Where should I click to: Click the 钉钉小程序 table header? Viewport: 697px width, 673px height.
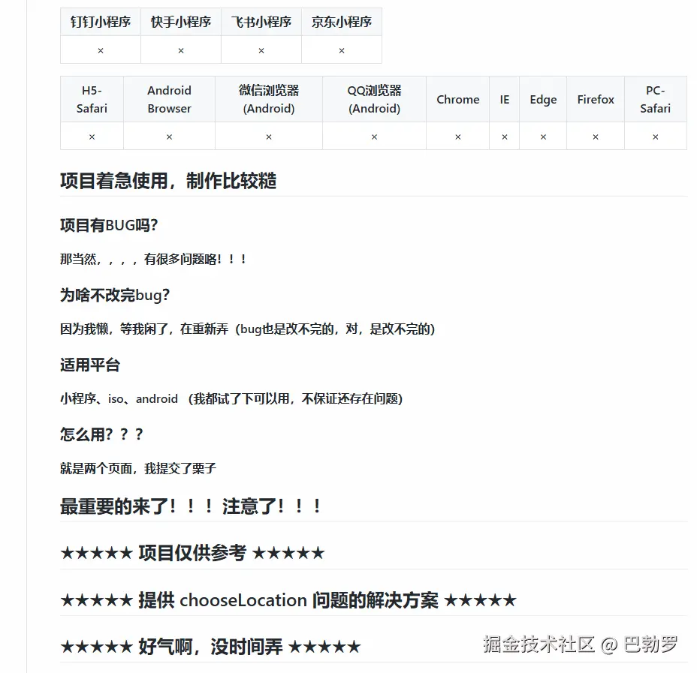[x=101, y=22]
